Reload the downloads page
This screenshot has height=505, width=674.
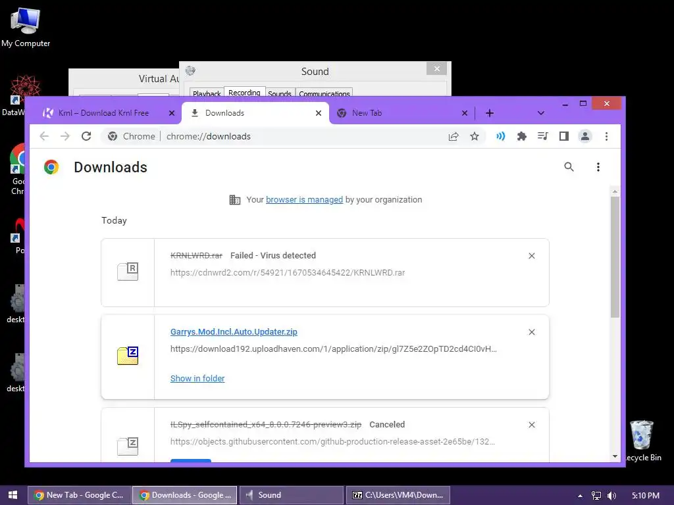[x=86, y=136]
